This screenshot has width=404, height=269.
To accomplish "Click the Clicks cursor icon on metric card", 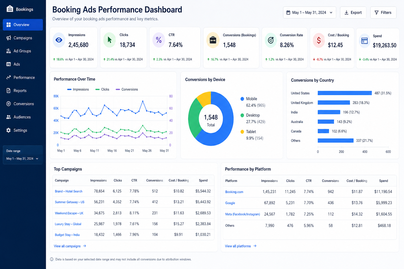I will point(109,40).
